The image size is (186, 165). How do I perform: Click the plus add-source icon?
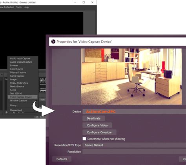[7, 112]
